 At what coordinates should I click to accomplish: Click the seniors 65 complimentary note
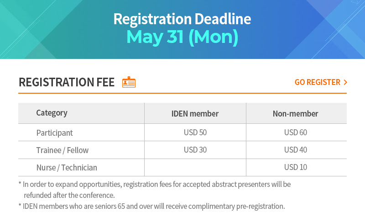[x=151, y=206]
